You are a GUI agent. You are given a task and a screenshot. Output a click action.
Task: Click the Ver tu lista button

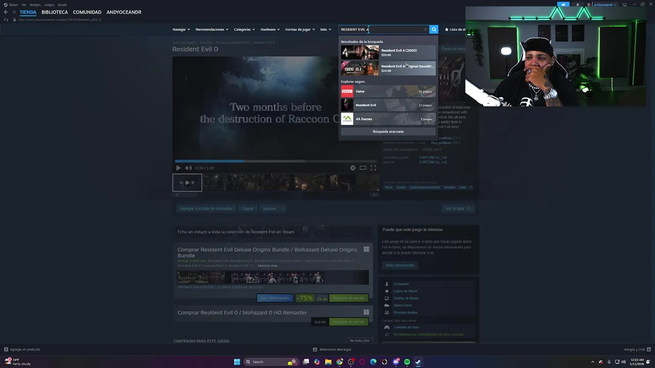458,209
